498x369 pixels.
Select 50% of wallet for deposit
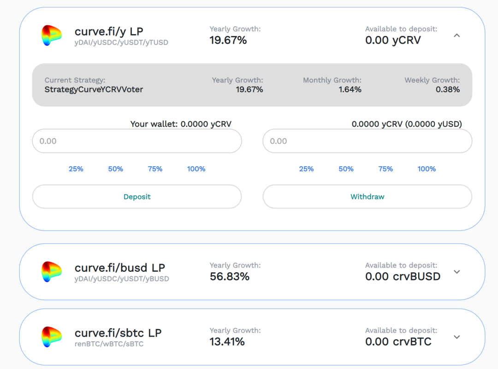(x=116, y=169)
